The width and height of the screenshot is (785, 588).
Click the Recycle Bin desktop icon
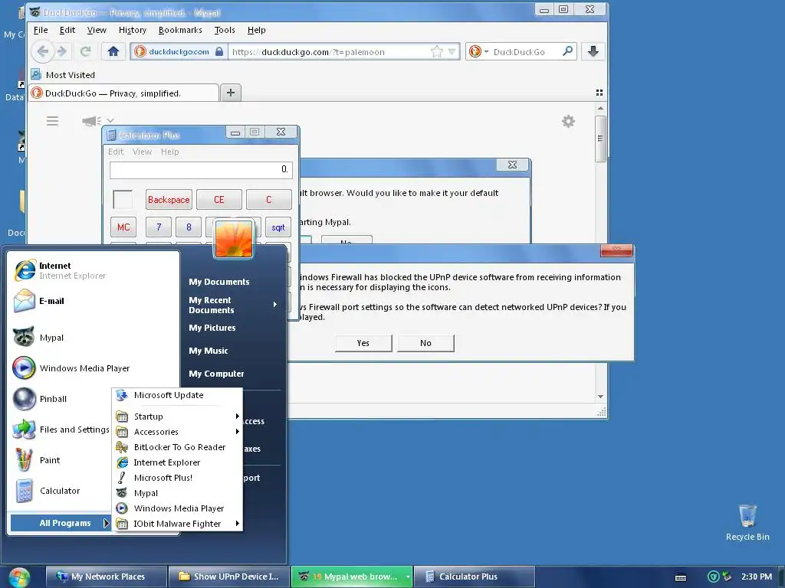[747, 522]
